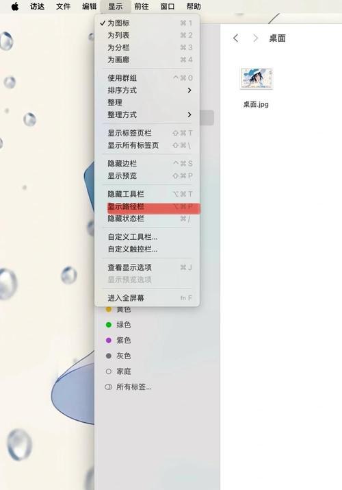Viewport: 342px width, 490px height.
Task: Choose 显示路径栏 menu item
Action: click(x=147, y=206)
